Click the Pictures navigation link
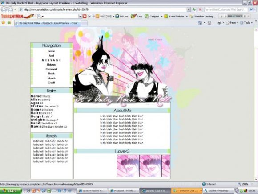Image resolution: width=258 pixels, height=194 pixels. click(51, 65)
